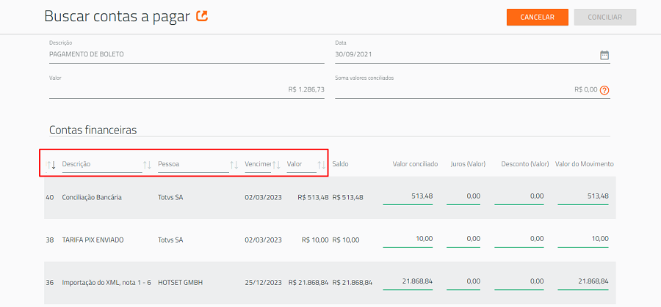Click the Saldo value R$ 21.868,84
This screenshot has height=307, width=661.
353,283
